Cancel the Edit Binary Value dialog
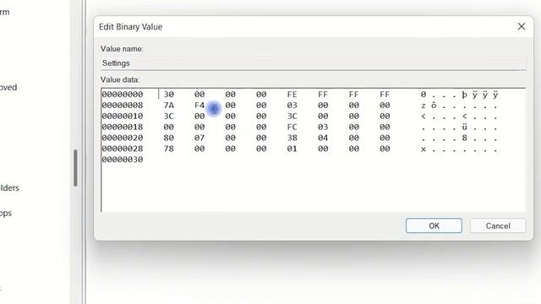 tap(498, 225)
